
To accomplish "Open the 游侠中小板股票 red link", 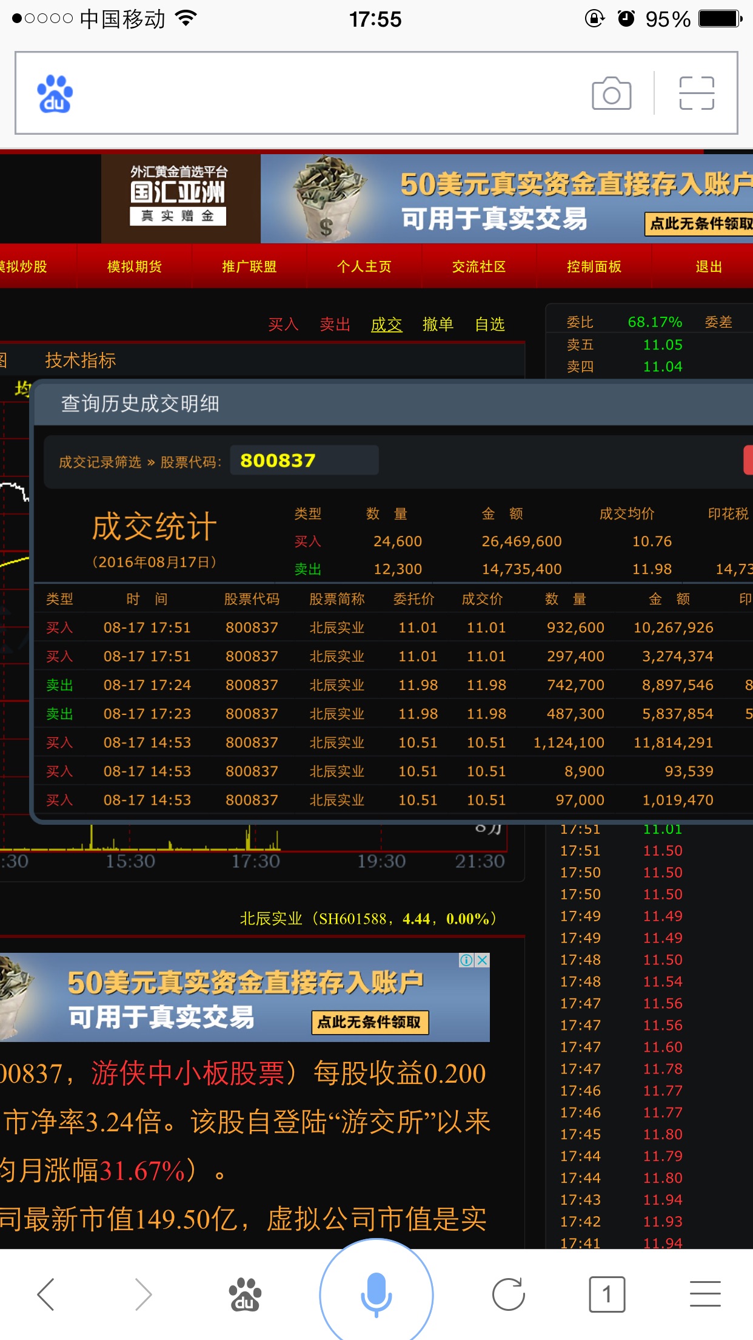I will pos(188,1074).
